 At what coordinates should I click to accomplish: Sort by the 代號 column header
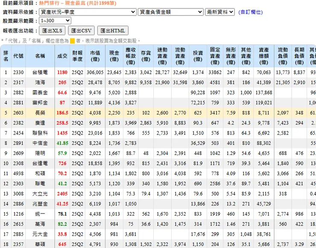pyautogui.click(x=18, y=56)
